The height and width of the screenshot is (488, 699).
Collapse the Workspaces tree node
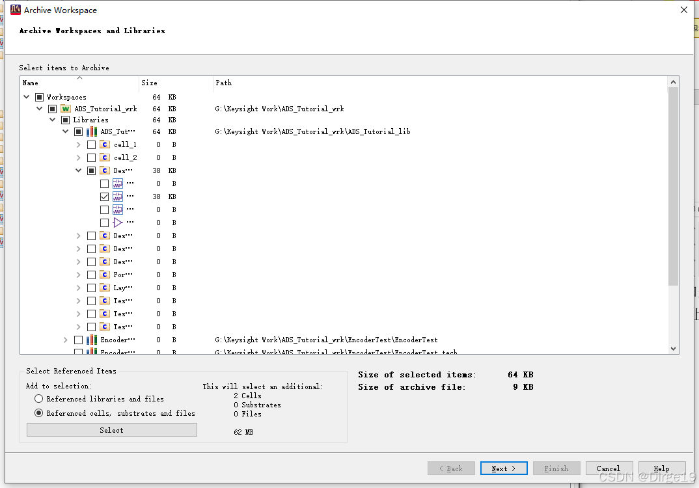click(x=26, y=96)
